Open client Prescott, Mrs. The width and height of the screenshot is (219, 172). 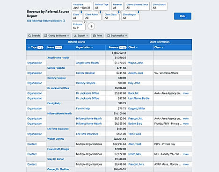point(136,165)
